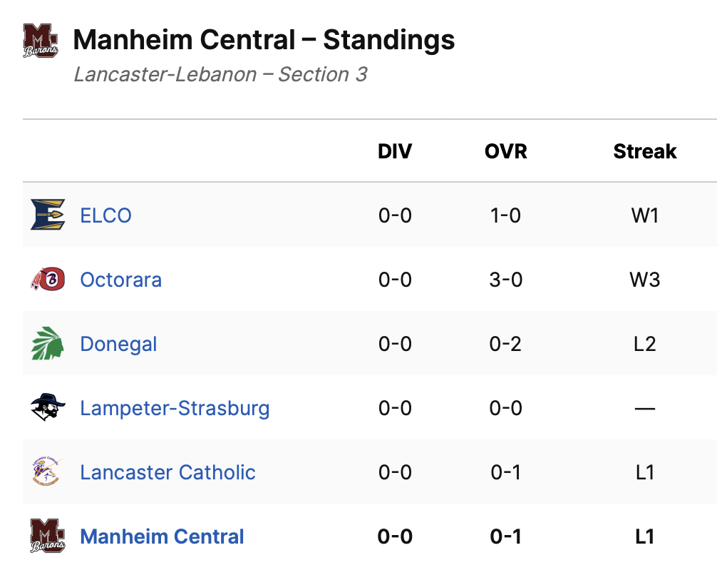
Task: Open the Octorara team link
Action: (120, 280)
